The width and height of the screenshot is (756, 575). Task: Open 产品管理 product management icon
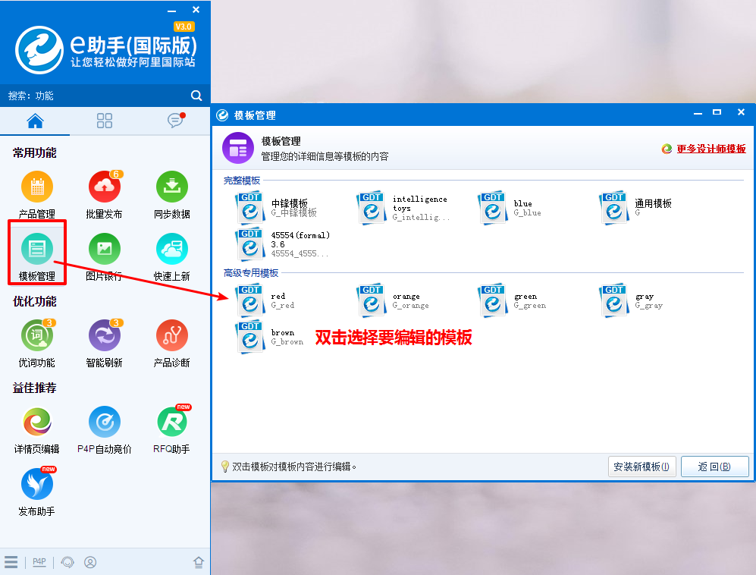(37, 187)
